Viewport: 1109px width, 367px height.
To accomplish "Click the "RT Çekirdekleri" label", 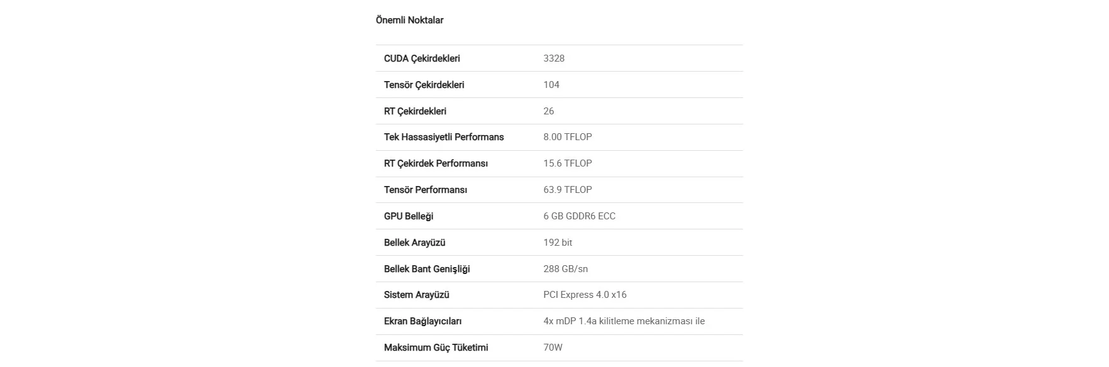I will pos(415,111).
